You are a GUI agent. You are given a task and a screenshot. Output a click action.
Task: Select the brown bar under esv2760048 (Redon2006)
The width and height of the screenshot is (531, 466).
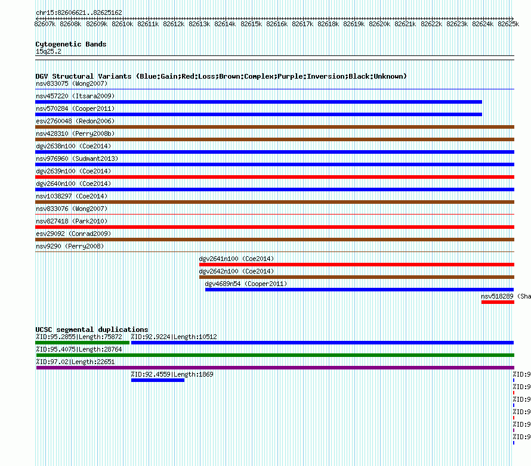[274, 127]
